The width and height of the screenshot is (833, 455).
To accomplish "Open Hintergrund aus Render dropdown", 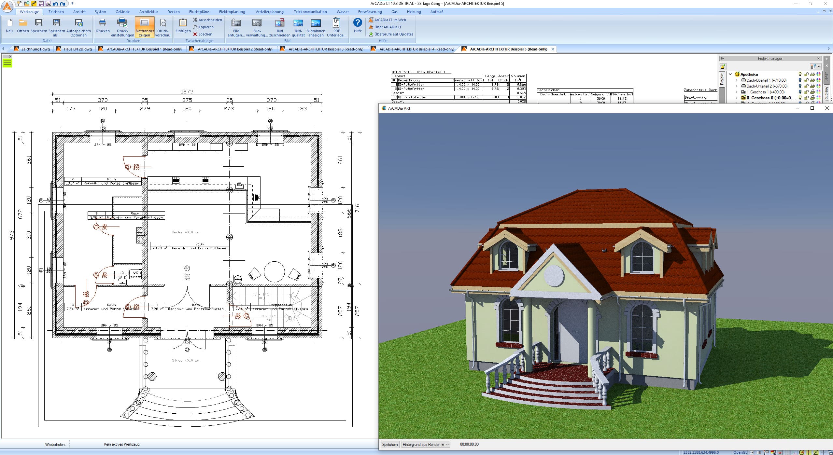I will pyautogui.click(x=425, y=444).
